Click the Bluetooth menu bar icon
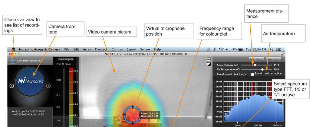310x127 pixels. coord(215,49)
